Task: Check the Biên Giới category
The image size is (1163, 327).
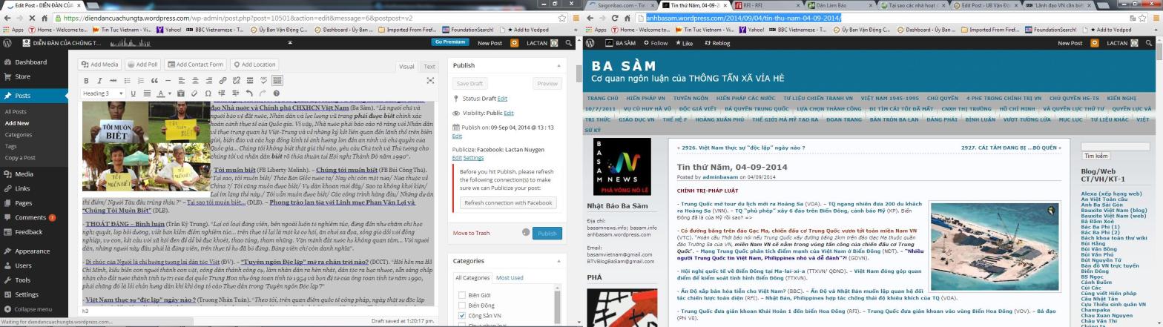Action: tap(462, 295)
